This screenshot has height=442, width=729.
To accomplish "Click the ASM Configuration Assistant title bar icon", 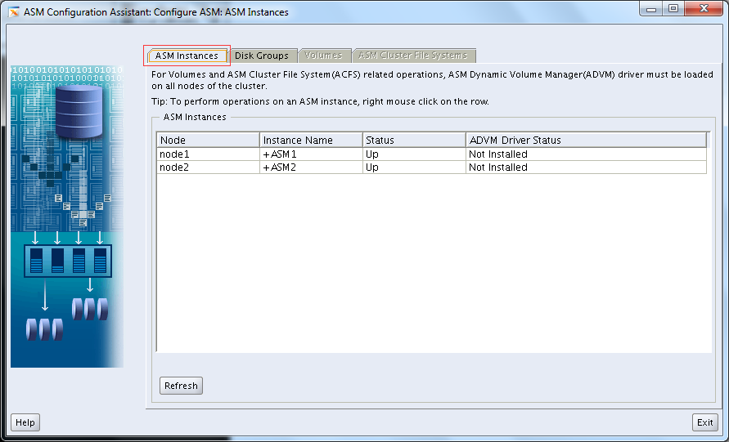I will click(14, 12).
